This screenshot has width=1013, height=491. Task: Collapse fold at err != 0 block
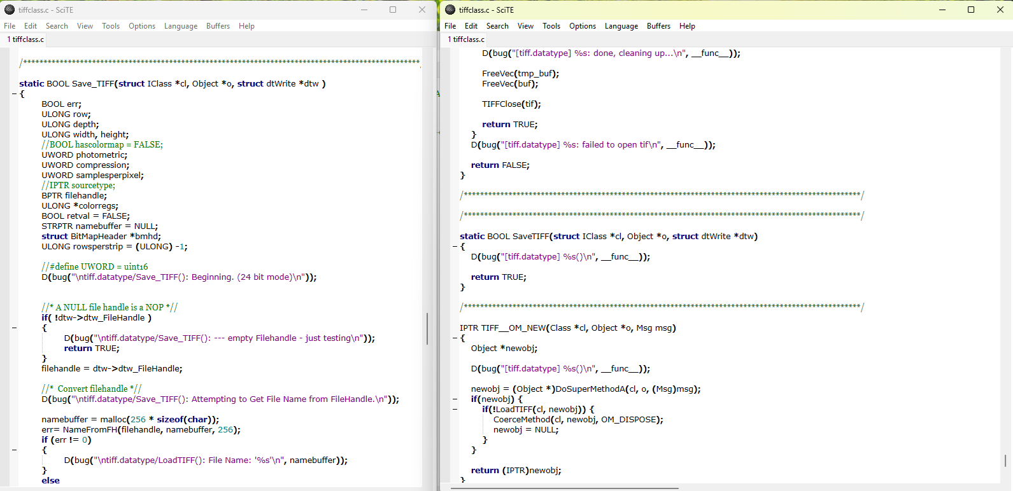(14, 450)
